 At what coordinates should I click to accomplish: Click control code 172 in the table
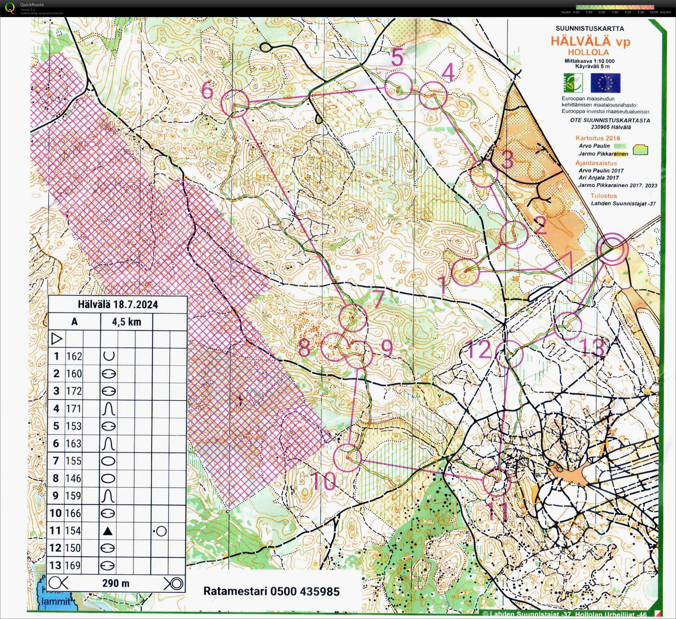click(74, 391)
